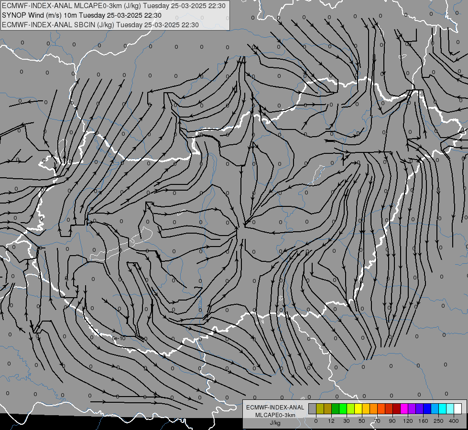Click legend tick value 30
Image resolution: width=468 pixels, height=430 pixels.
point(347,421)
